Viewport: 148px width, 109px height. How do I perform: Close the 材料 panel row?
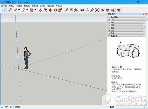144,20
